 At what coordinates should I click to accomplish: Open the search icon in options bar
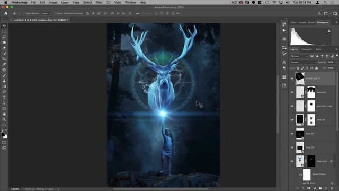click(319, 13)
